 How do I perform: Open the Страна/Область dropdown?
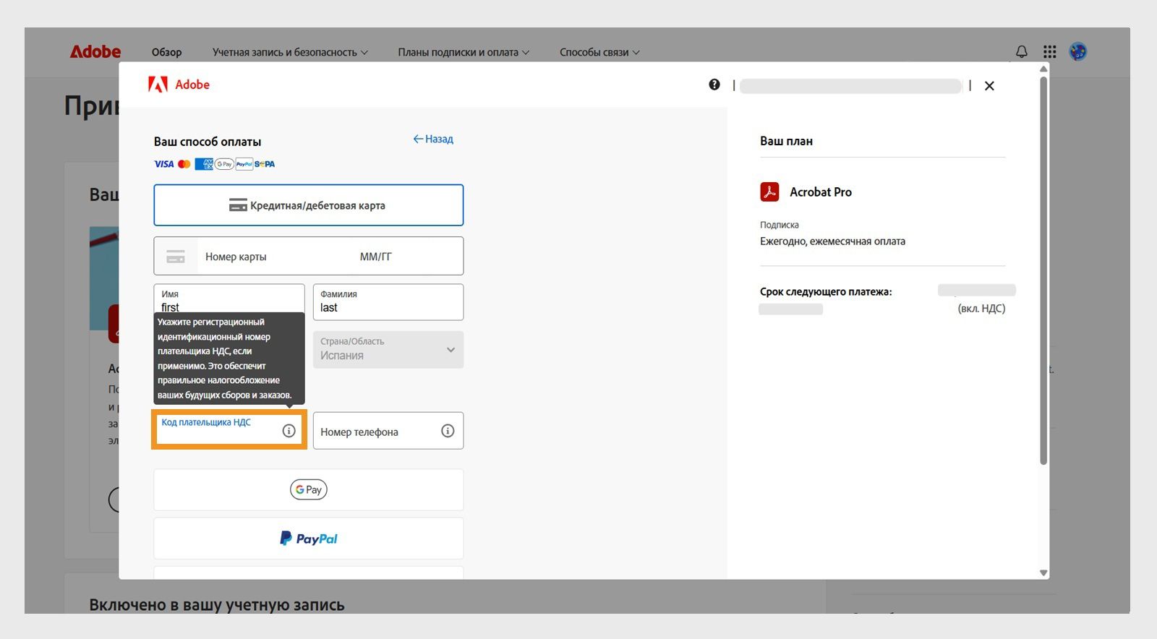(x=388, y=350)
